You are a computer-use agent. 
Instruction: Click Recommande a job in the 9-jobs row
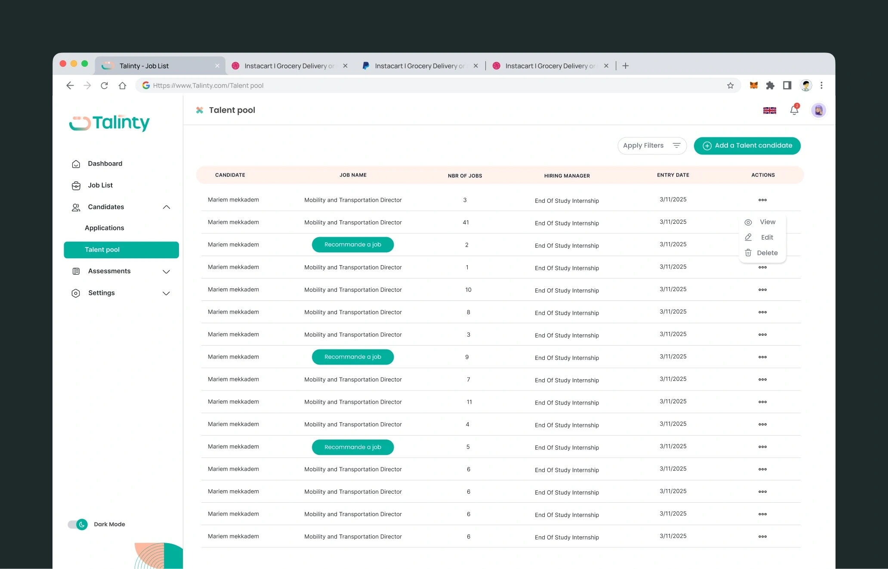pos(352,357)
